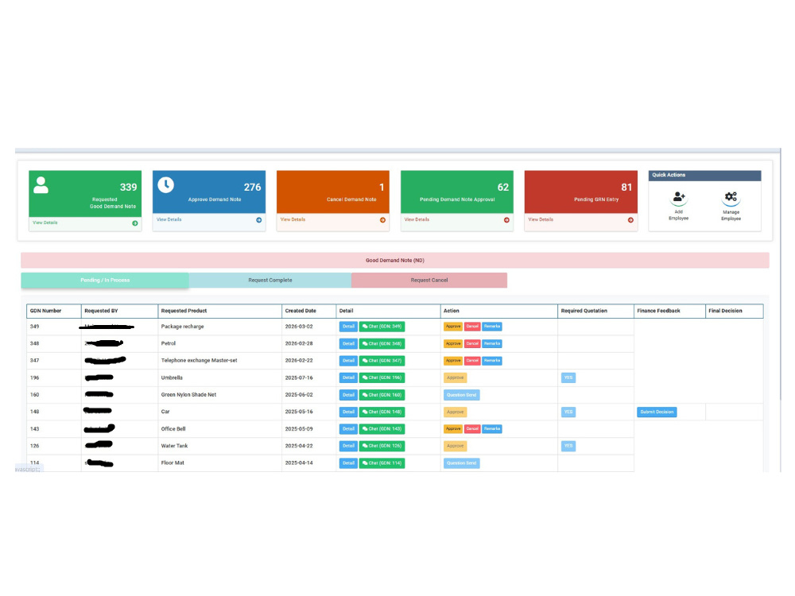Open chat for GDN 196
This screenshot has height=596, width=795.
tap(382, 377)
